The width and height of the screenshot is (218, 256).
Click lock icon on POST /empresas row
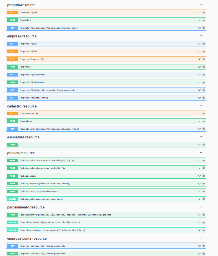click(204, 67)
